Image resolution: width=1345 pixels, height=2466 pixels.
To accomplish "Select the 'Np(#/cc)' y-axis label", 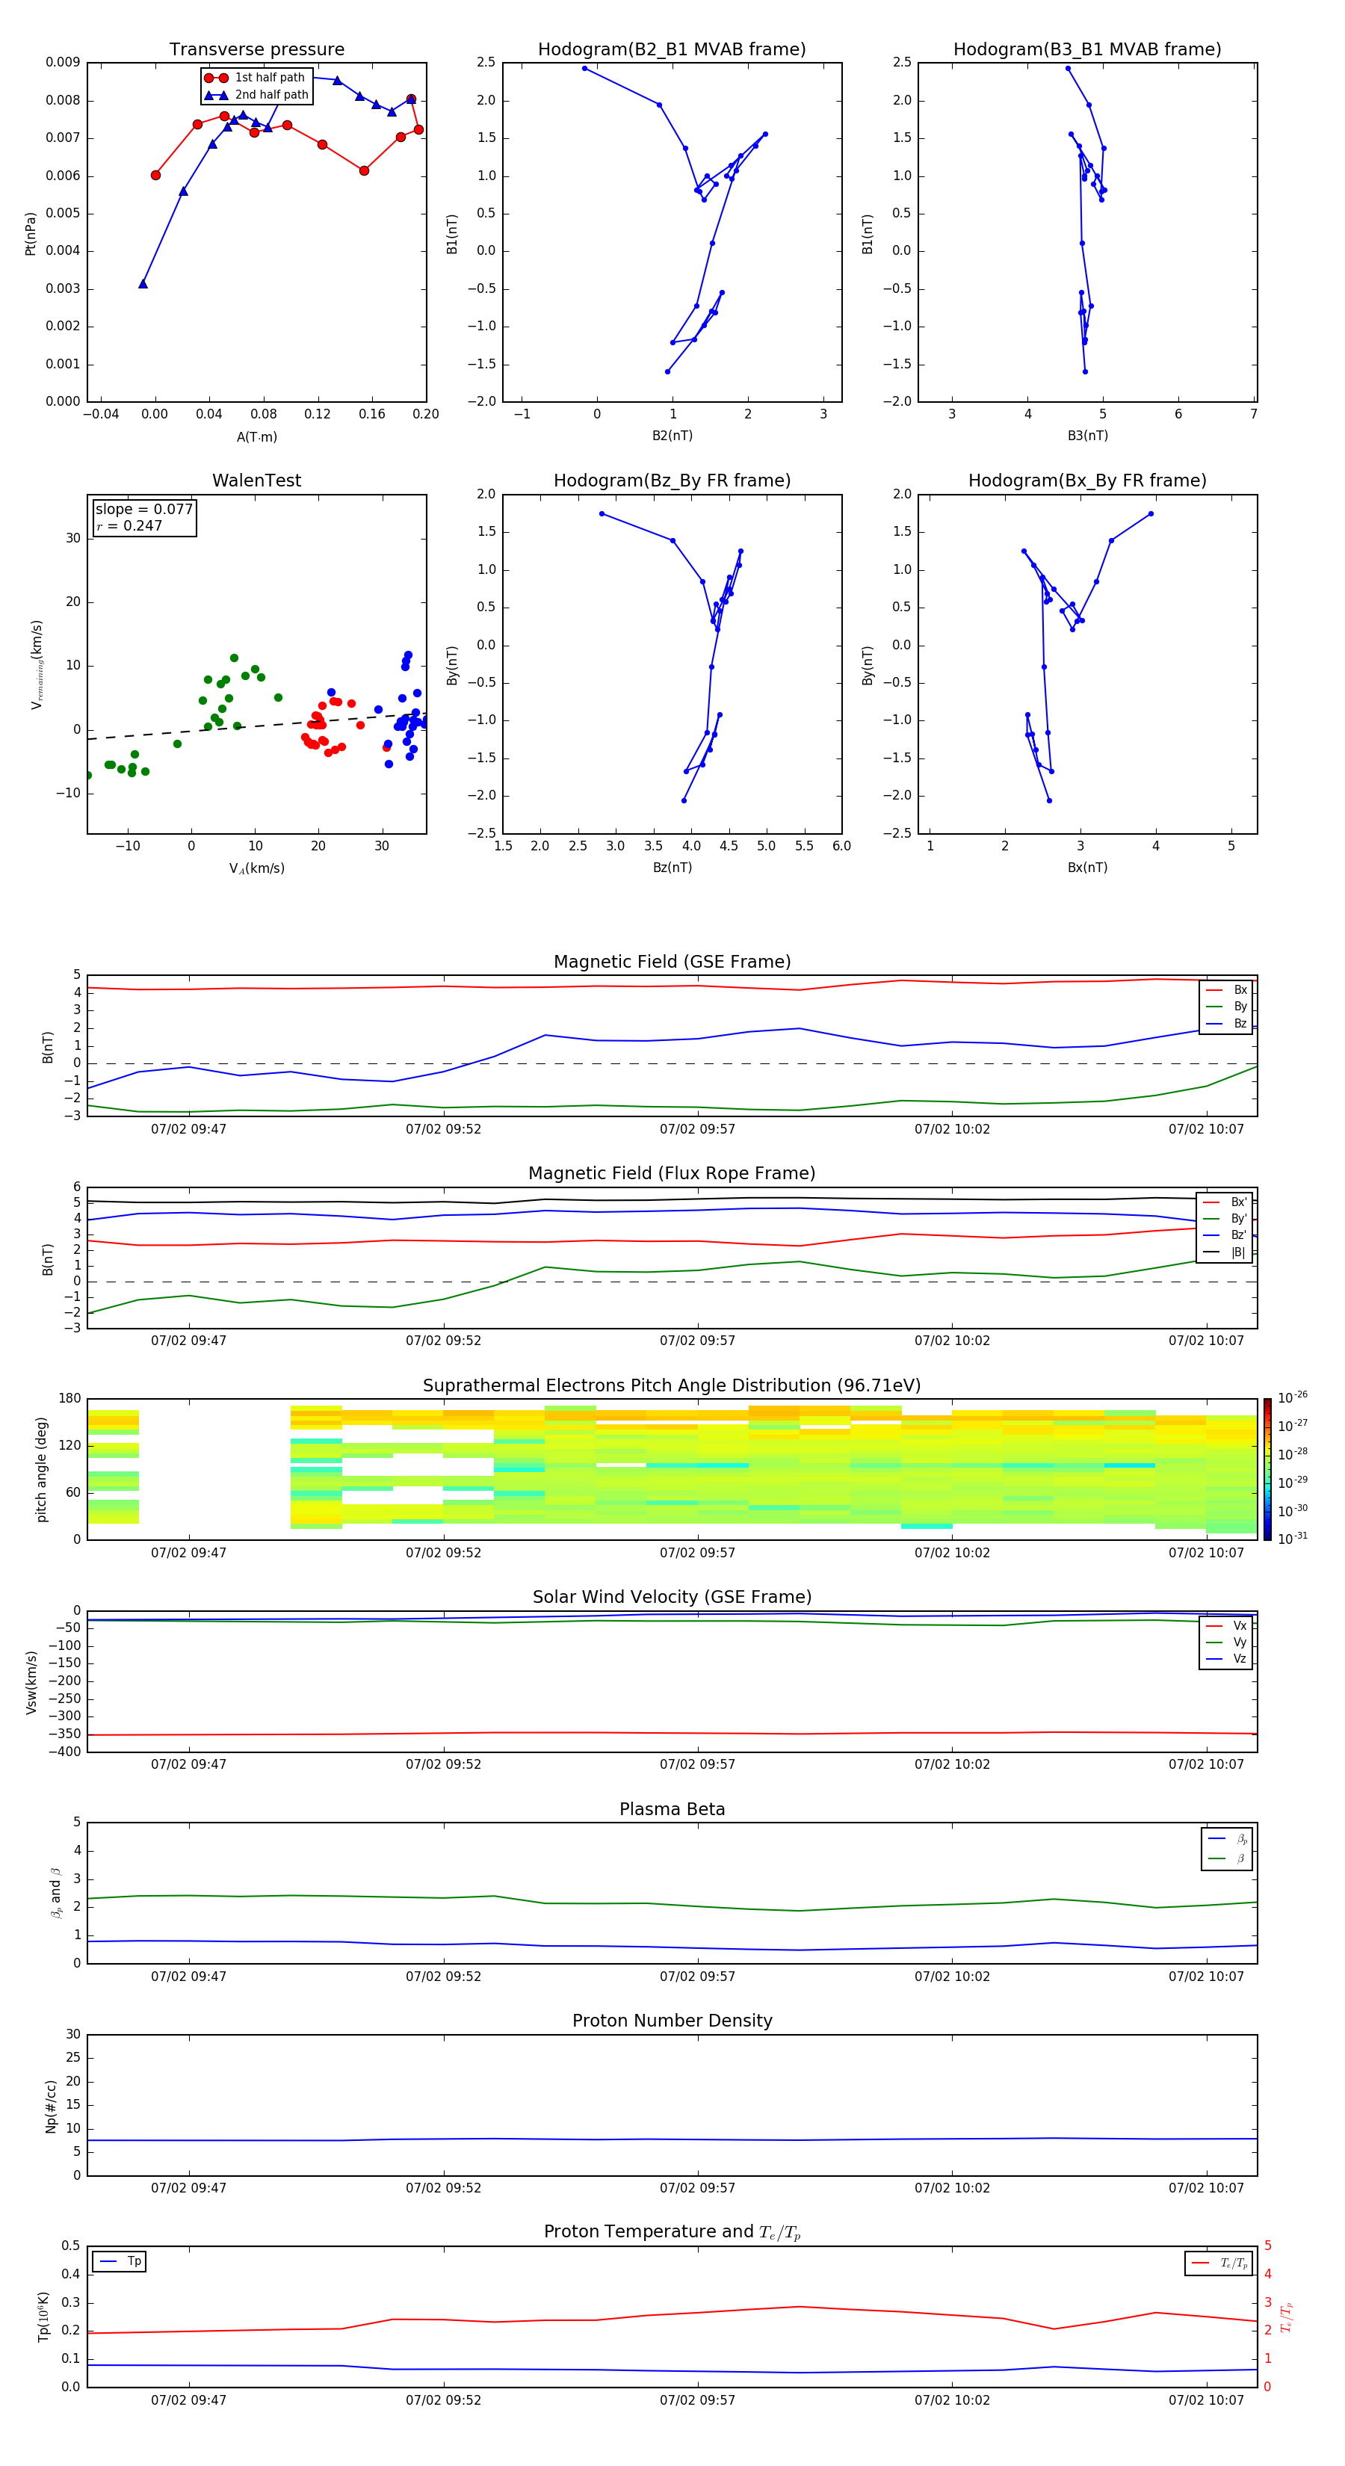I will (x=52, y=2106).
